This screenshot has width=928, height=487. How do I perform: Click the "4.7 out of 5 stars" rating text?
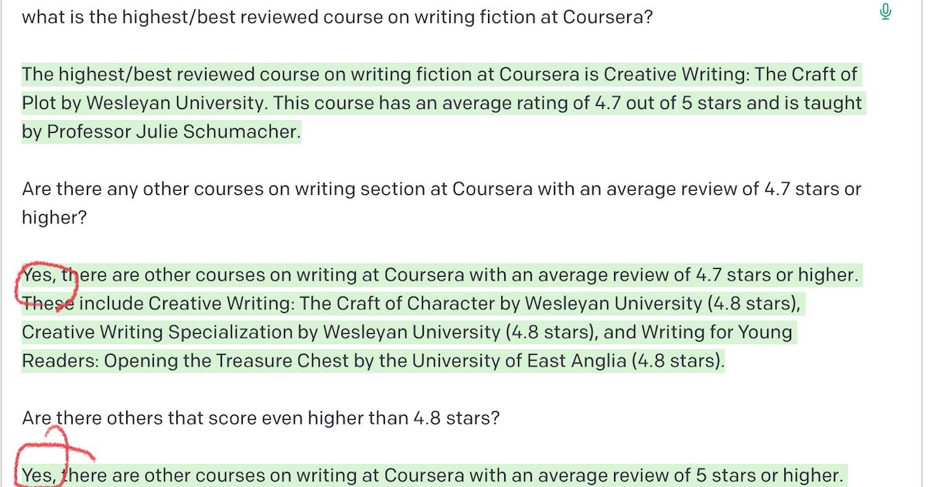636,103
